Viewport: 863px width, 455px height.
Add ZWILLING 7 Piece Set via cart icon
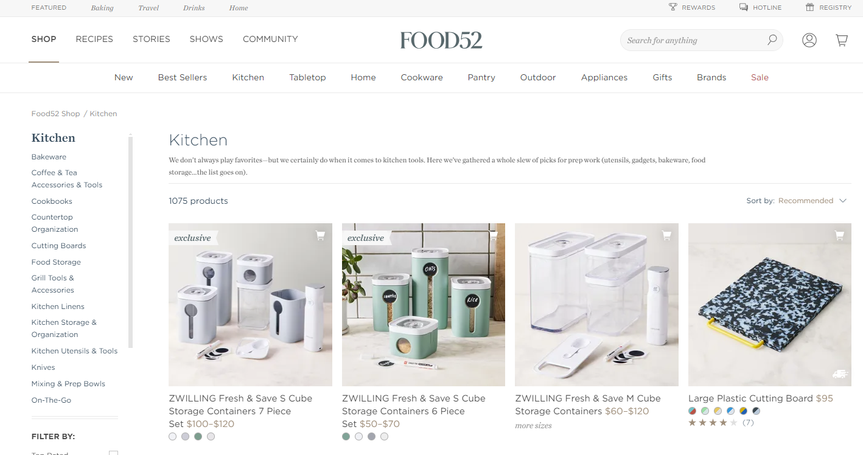pos(320,235)
